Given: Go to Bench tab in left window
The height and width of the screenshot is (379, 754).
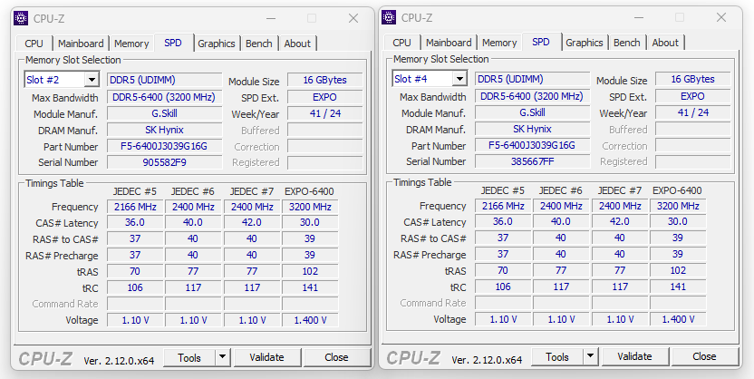Looking at the screenshot, I should coord(258,44).
